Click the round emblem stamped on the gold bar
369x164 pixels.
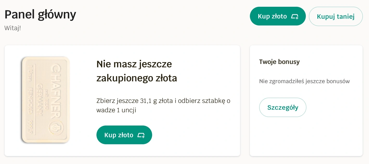(55, 128)
